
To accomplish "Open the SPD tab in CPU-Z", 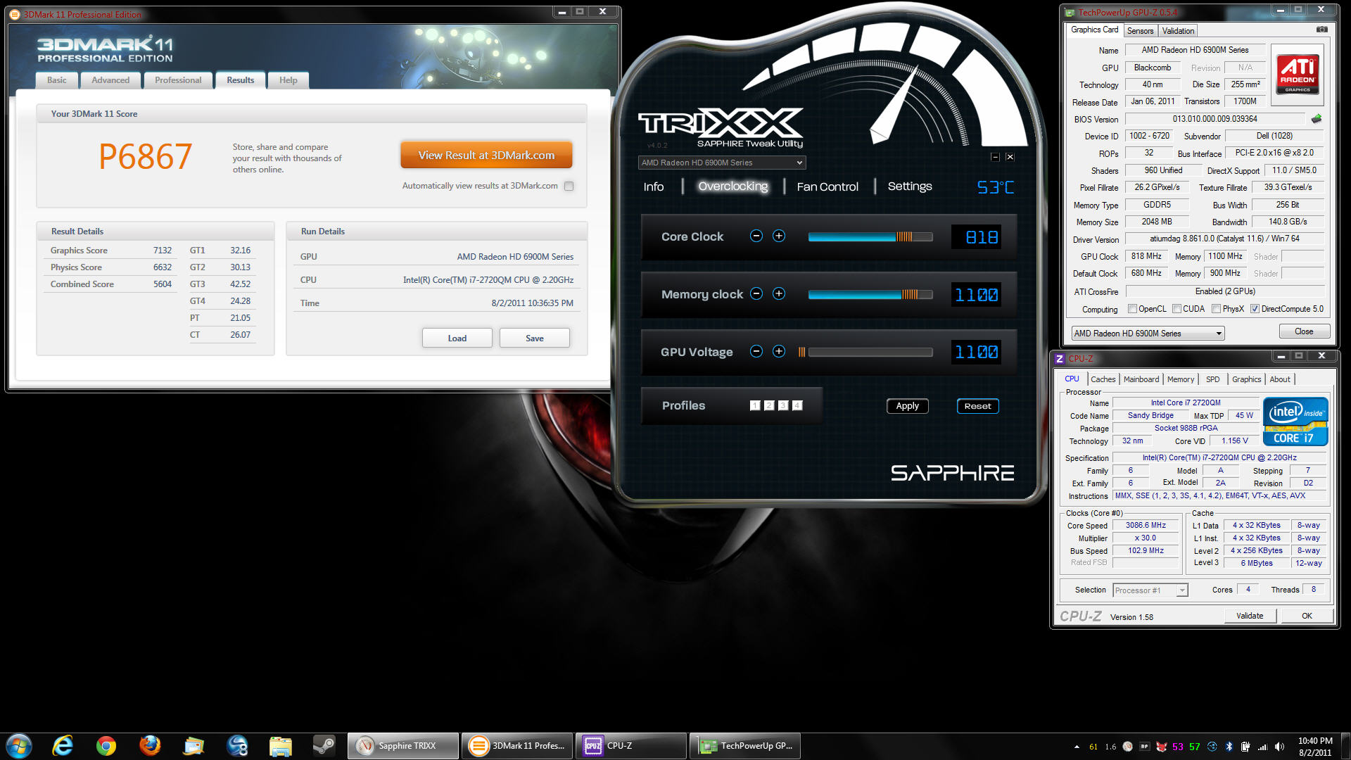I will [1212, 379].
